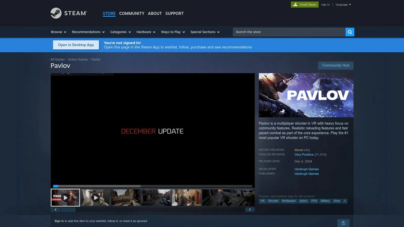Click the thumbnail strip scrollbar handle
Viewport: 404px width, 227px height.
[68, 210]
